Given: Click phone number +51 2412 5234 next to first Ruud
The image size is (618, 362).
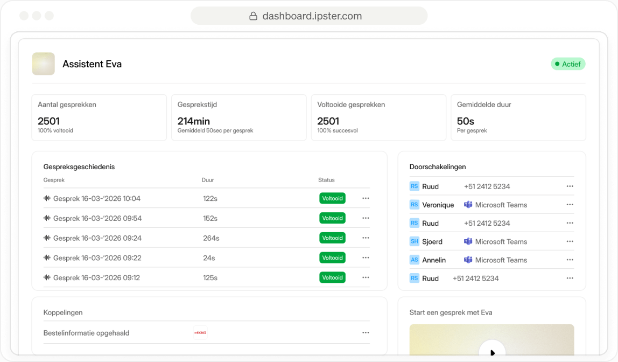Looking at the screenshot, I should 487,186.
